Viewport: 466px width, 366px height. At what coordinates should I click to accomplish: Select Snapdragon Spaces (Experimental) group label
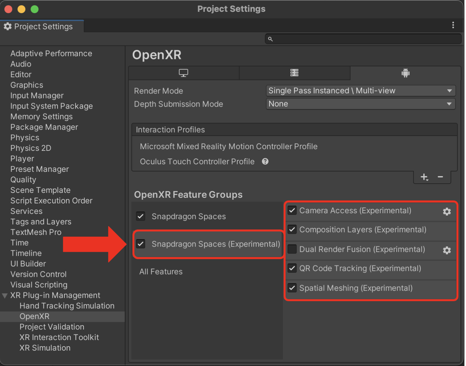tap(216, 244)
